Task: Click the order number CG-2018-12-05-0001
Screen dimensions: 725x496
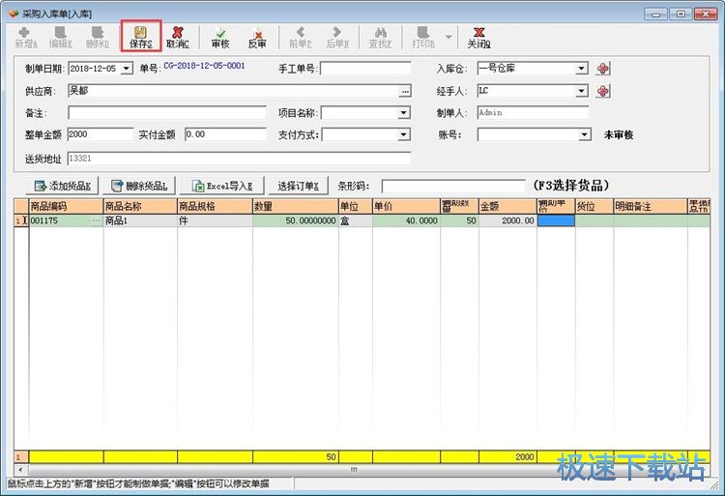Action: [x=204, y=66]
